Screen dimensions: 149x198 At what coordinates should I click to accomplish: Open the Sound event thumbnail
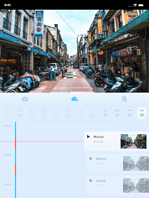click(x=136, y=185)
